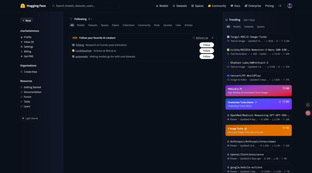Click the New button
Image resolution: width=312 pixels, height=173 pixels.
(x=27, y=21)
